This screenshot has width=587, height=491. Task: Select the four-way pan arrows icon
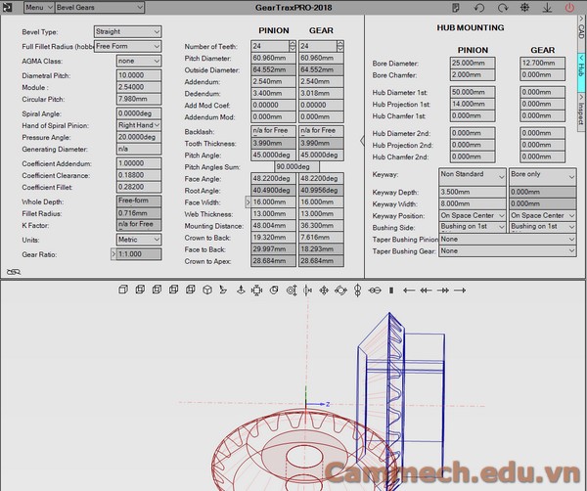(324, 290)
